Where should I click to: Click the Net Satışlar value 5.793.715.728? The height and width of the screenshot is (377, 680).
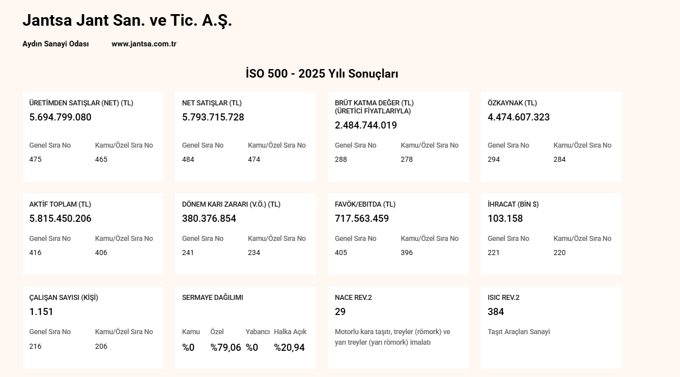pos(213,117)
